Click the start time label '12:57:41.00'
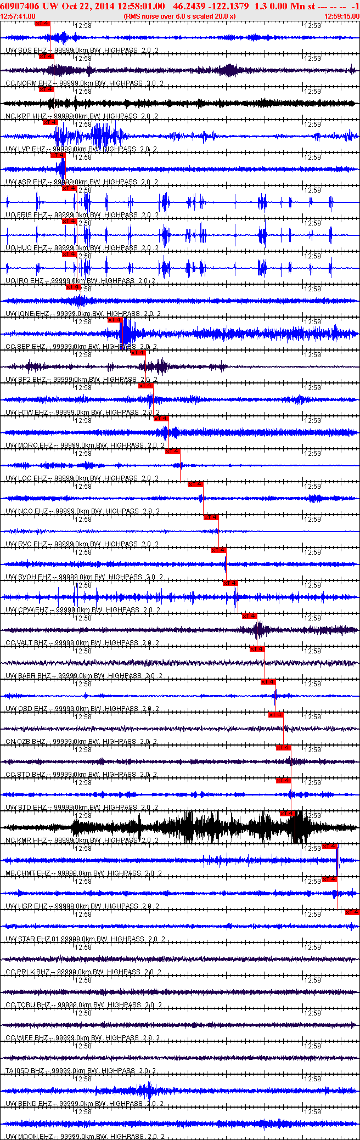The height and width of the screenshot is (1140, 360). coord(18,16)
